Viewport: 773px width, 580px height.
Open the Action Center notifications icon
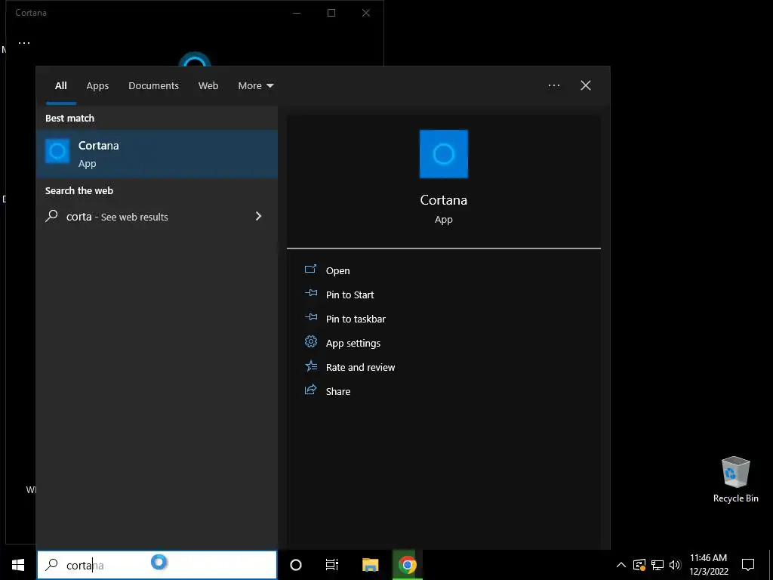748,565
